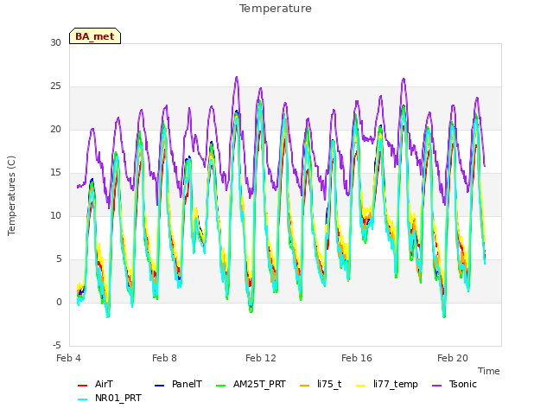Viewport: 553px width, 415px height.
Task: Click the green AM25T_PRT legend color marker
Action: [220, 386]
